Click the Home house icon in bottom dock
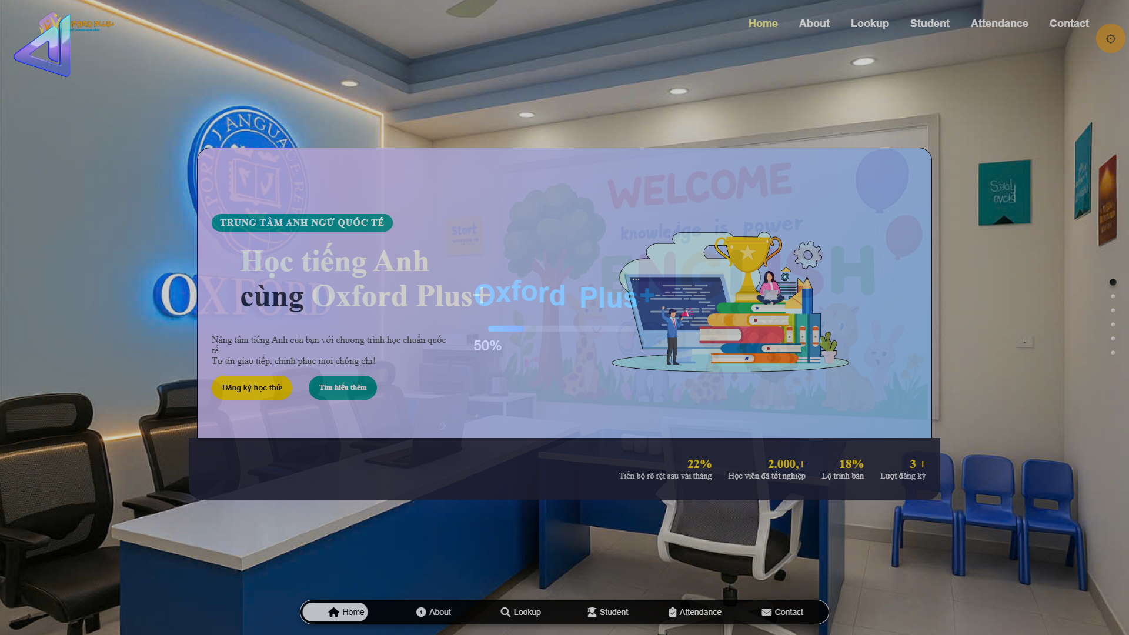The width and height of the screenshot is (1129, 635). (333, 612)
